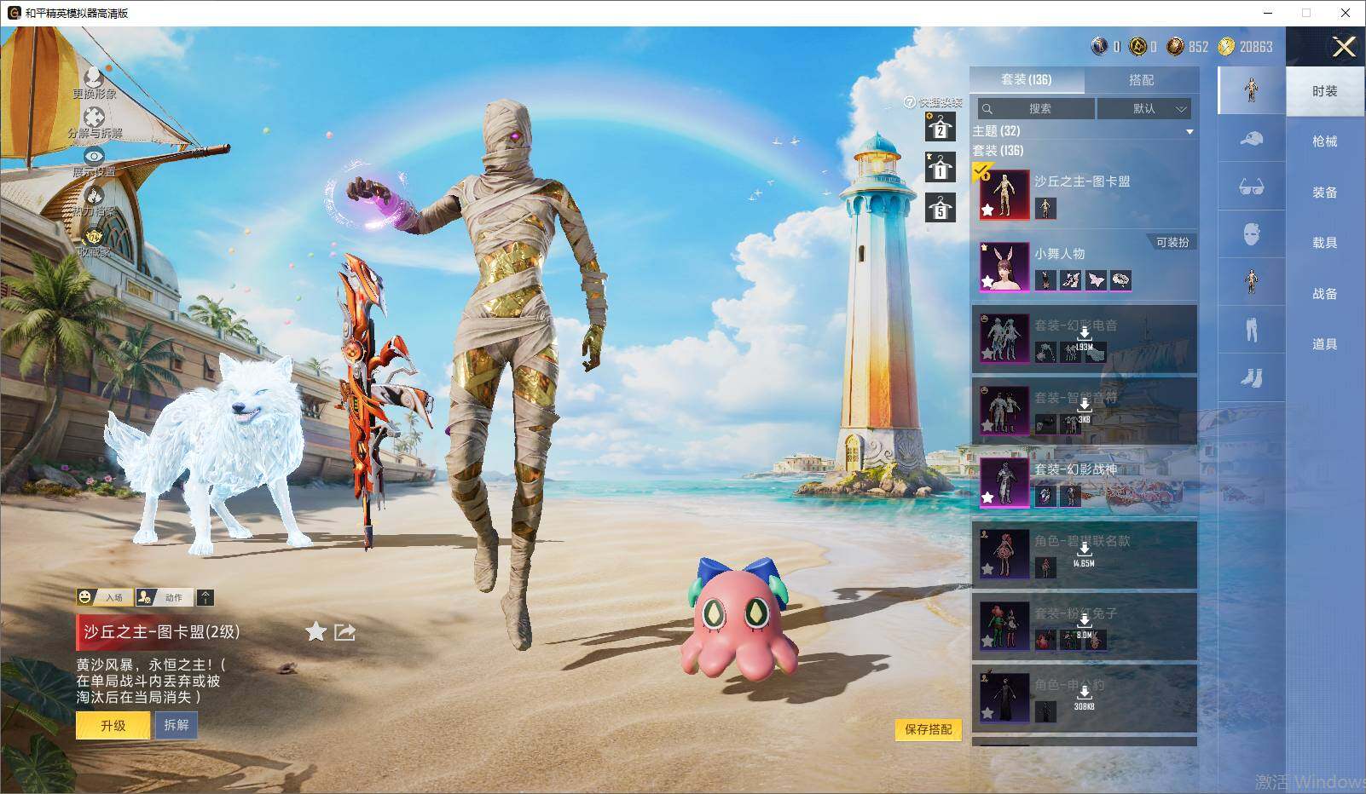Expand the emote panel arrow beside 动作
This screenshot has width=1366, height=794.
[205, 597]
